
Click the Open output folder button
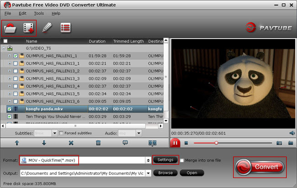(x=192, y=173)
